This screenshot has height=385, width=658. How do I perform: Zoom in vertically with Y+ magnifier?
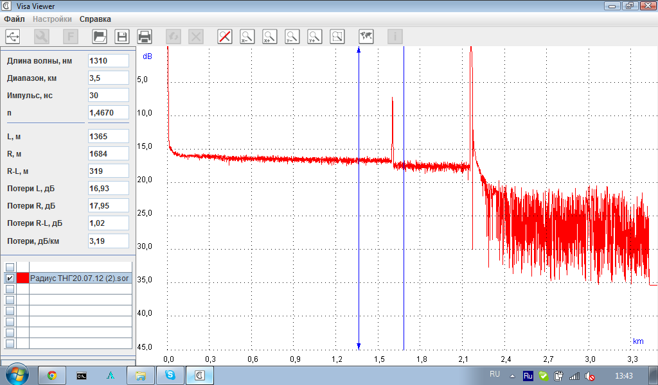coord(315,37)
